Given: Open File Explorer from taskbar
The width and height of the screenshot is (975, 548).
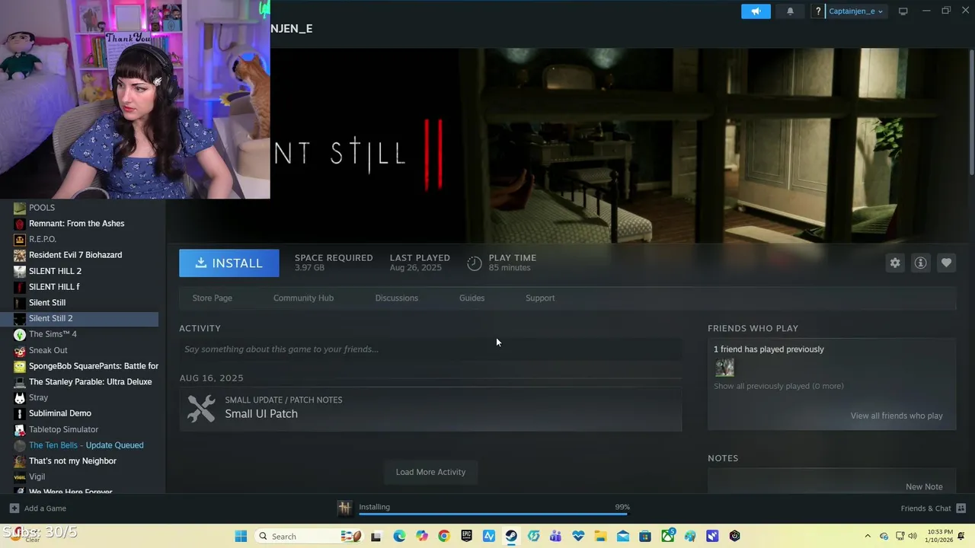Looking at the screenshot, I should pyautogui.click(x=600, y=537).
